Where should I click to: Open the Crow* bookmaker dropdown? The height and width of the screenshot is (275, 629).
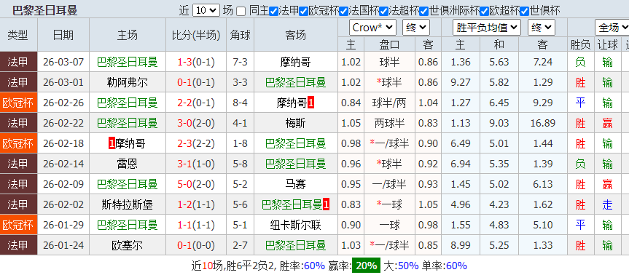pyautogui.click(x=373, y=28)
